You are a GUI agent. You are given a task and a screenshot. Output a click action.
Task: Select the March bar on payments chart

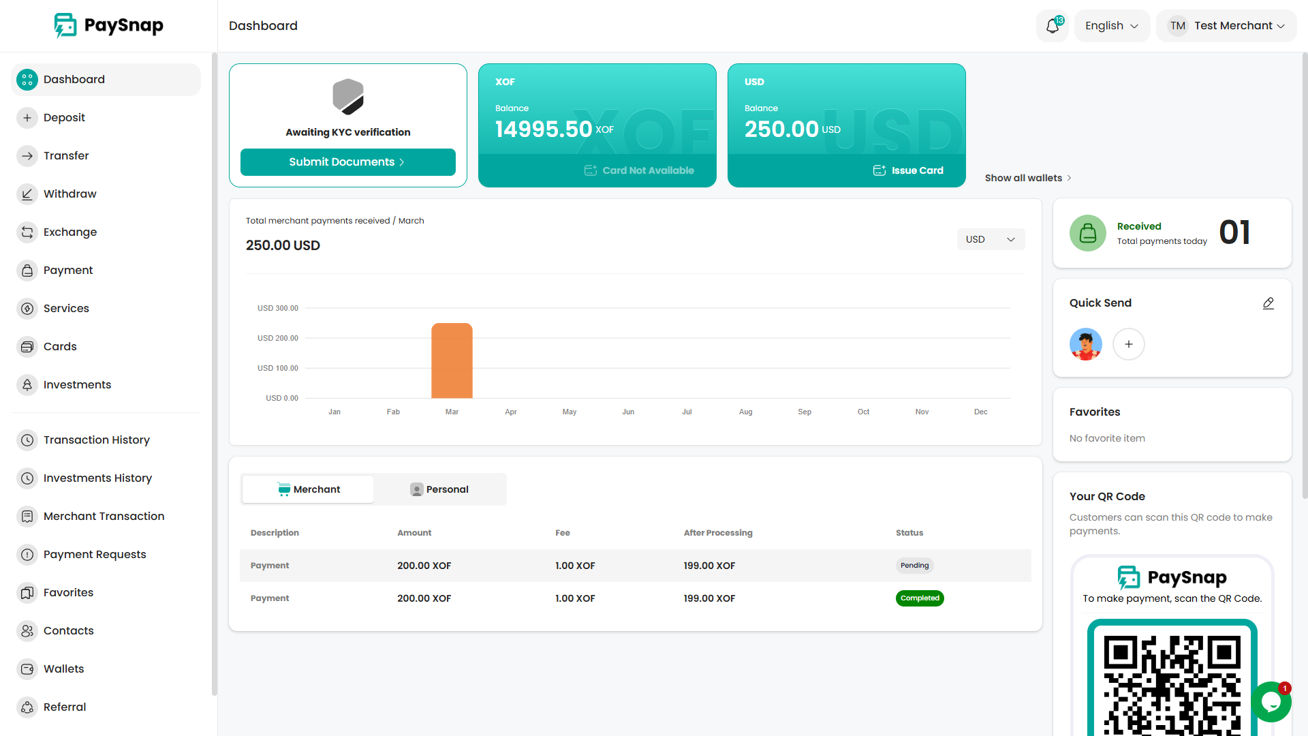click(x=452, y=361)
